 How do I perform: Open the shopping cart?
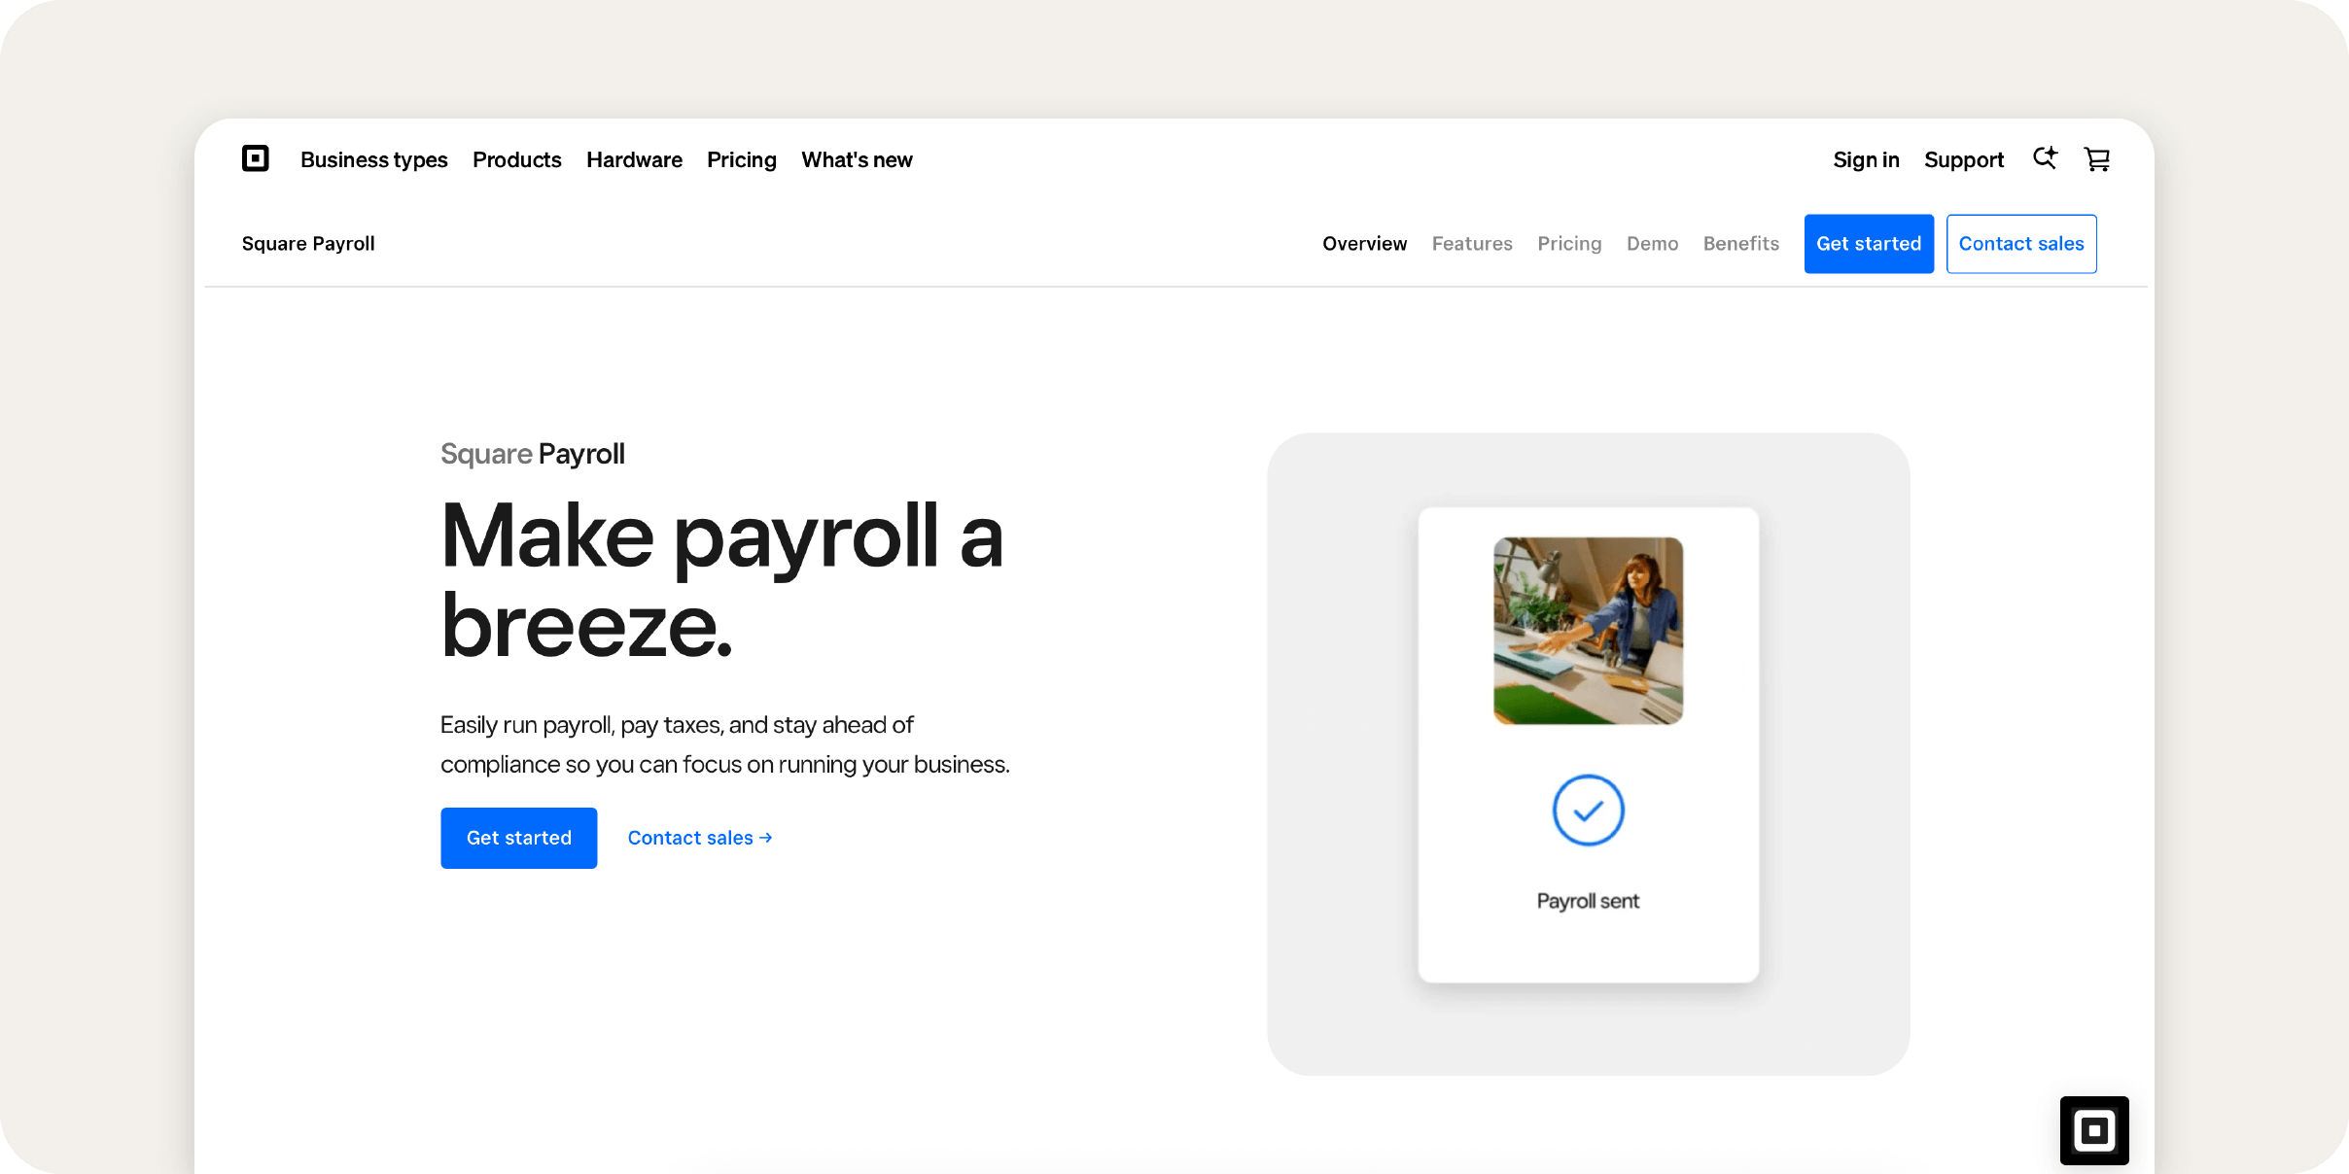(x=2097, y=158)
